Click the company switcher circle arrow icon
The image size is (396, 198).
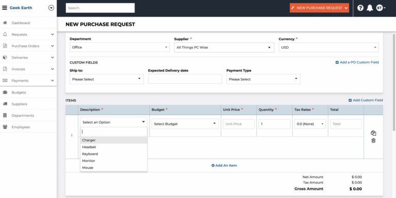pos(51,8)
